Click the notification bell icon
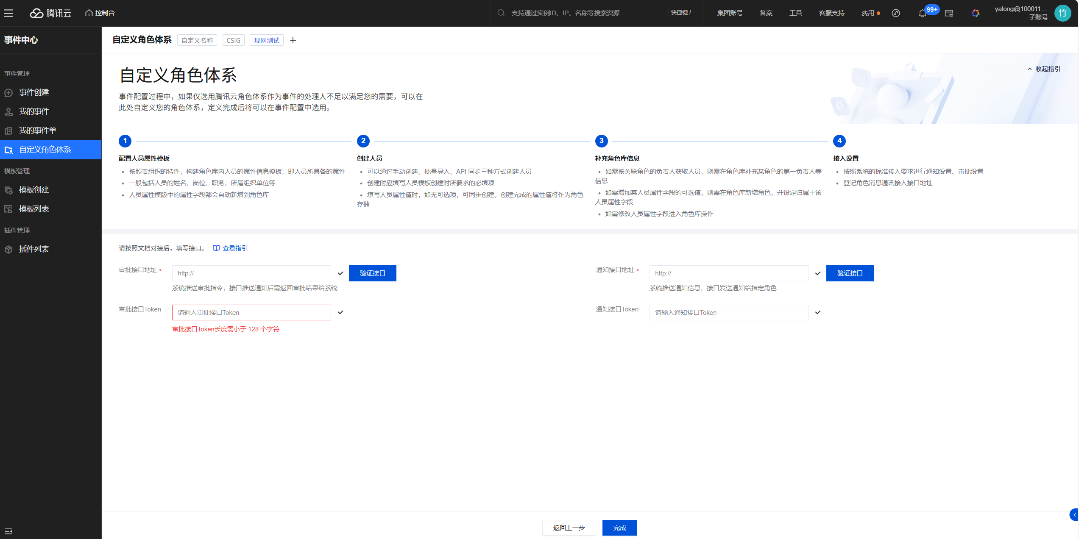The image size is (1079, 539). (x=922, y=14)
